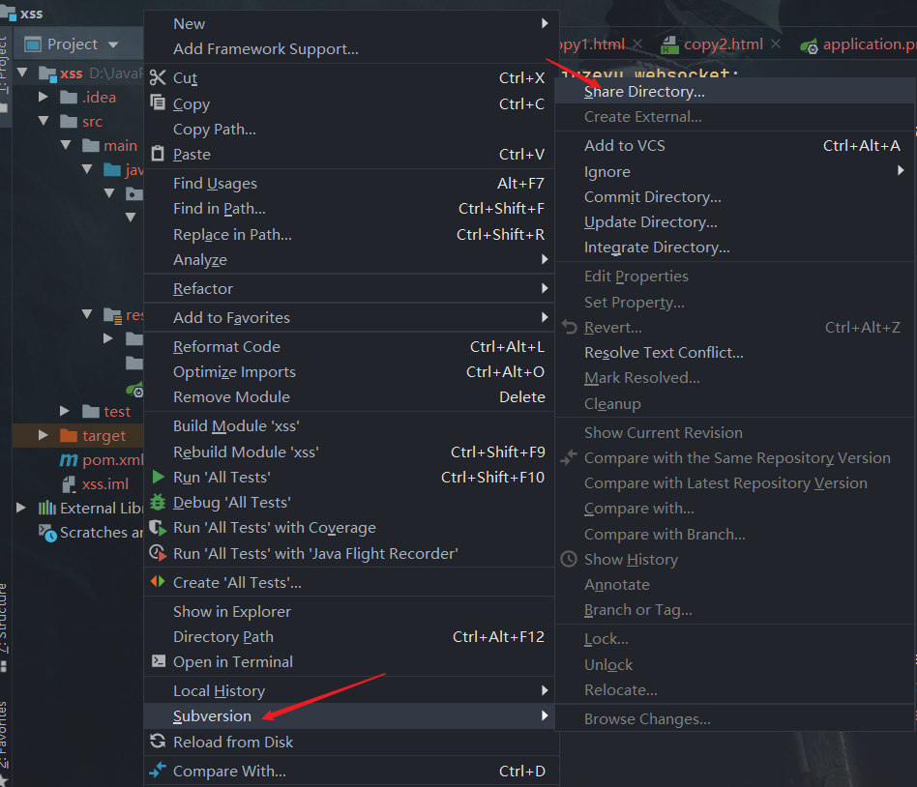Image resolution: width=917 pixels, height=787 pixels.
Task: Click the Compare with Same Repository Version icon
Action: tap(569, 457)
